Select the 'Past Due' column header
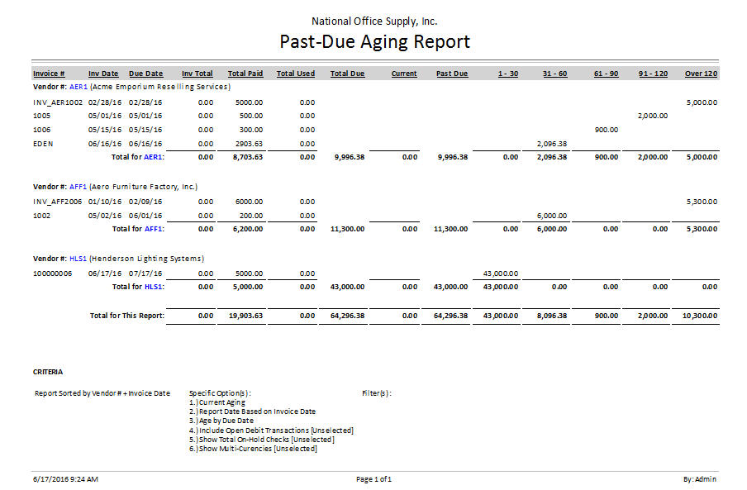This screenshot has width=747, height=490. 452,74
